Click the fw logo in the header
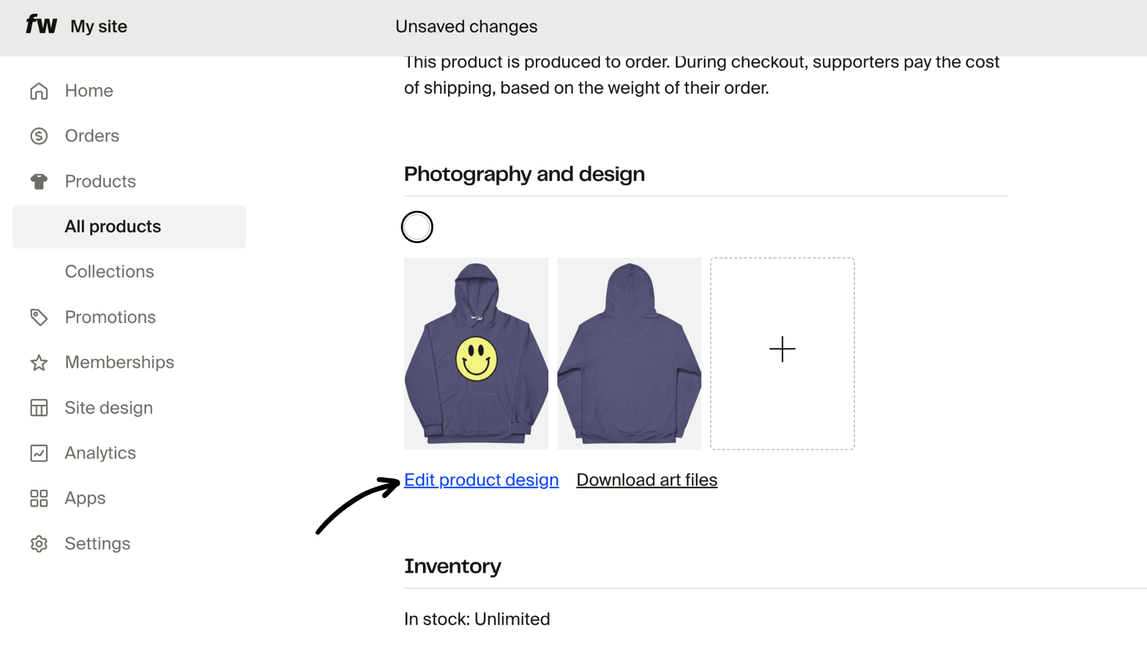This screenshot has height=645, width=1147. pos(41,25)
